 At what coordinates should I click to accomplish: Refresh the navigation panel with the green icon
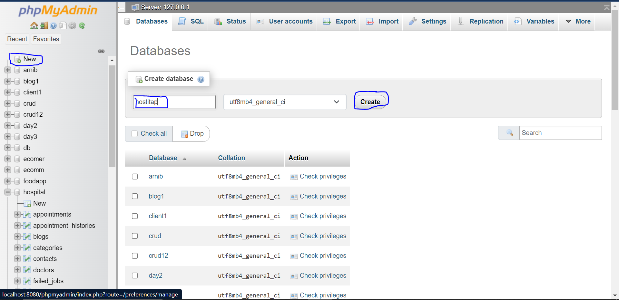click(82, 26)
